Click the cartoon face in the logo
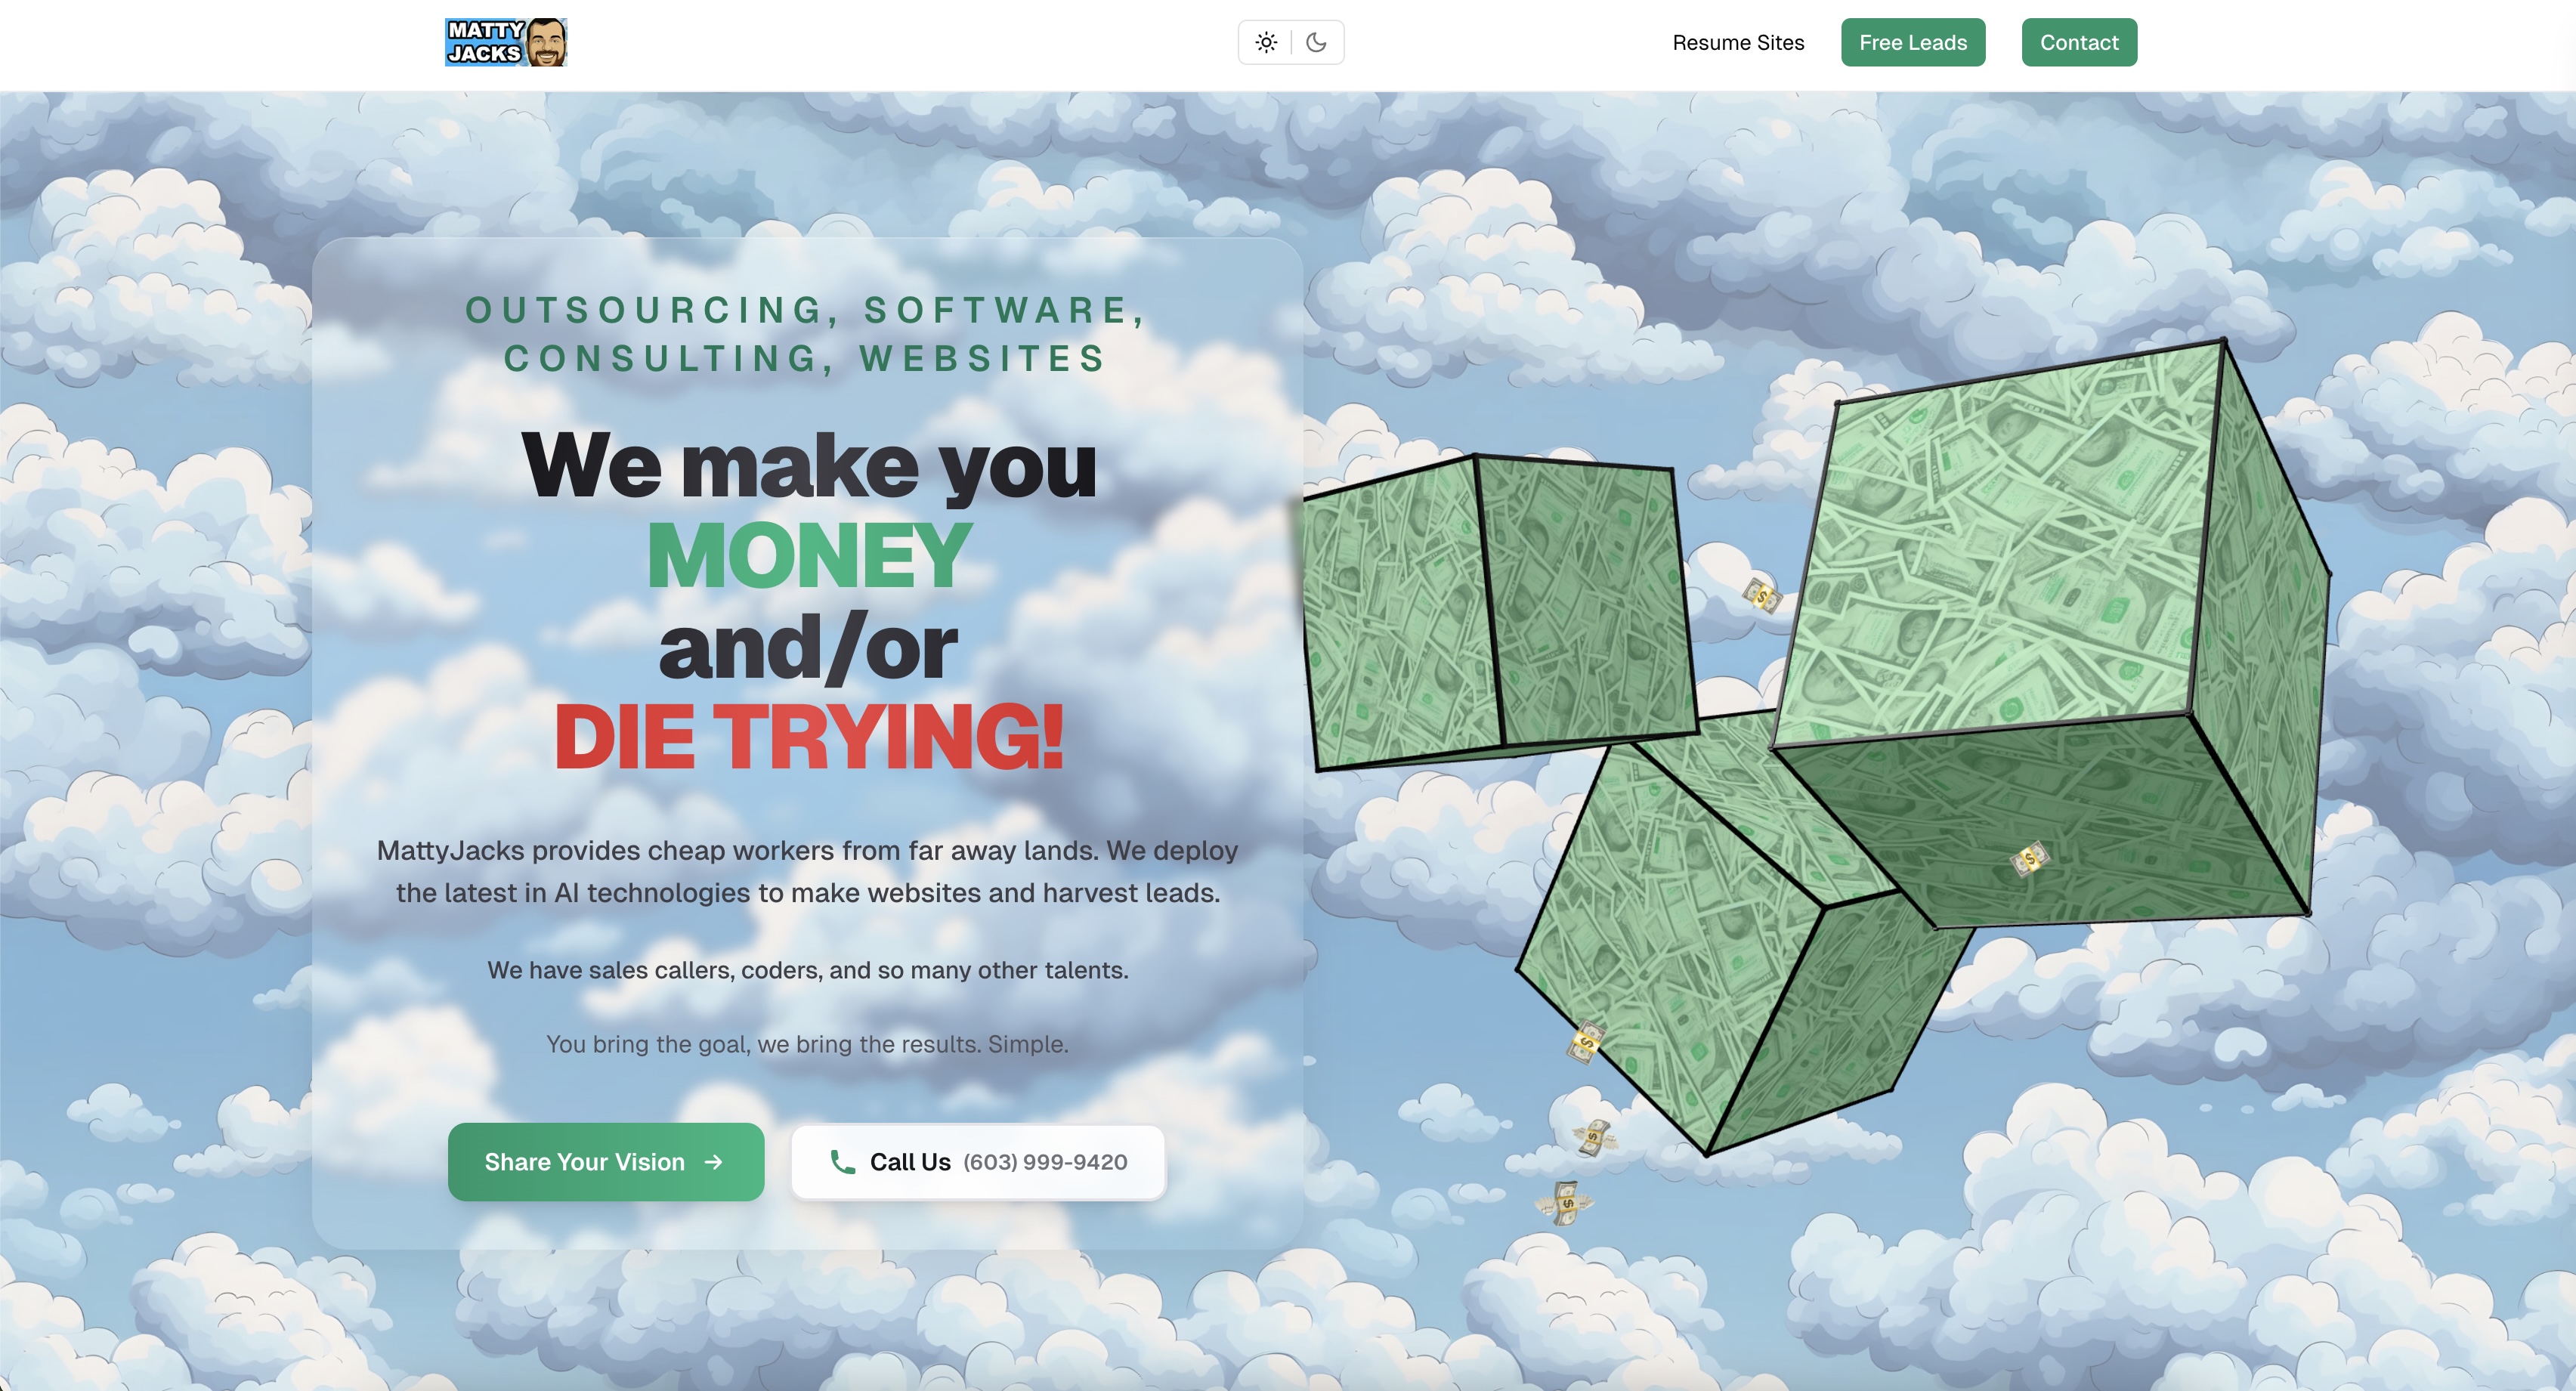2576x1391 pixels. click(x=546, y=42)
